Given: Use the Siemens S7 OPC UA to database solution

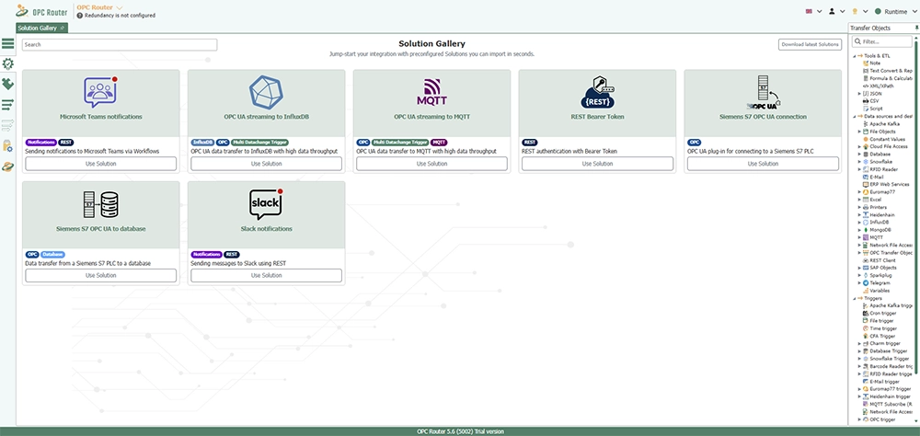Looking at the screenshot, I should pyautogui.click(x=101, y=275).
